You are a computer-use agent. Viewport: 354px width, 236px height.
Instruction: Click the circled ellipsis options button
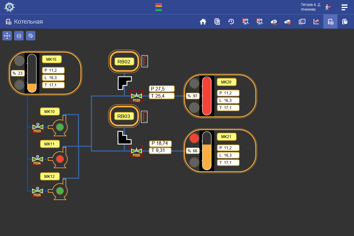19,36
